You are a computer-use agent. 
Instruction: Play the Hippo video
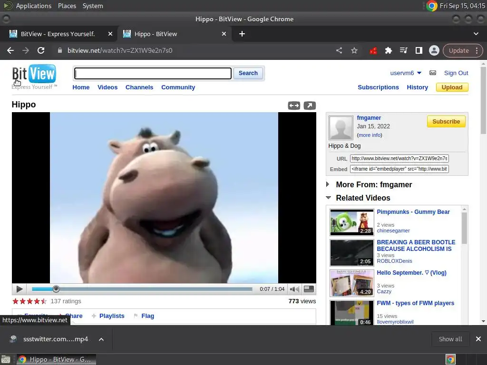(19, 289)
